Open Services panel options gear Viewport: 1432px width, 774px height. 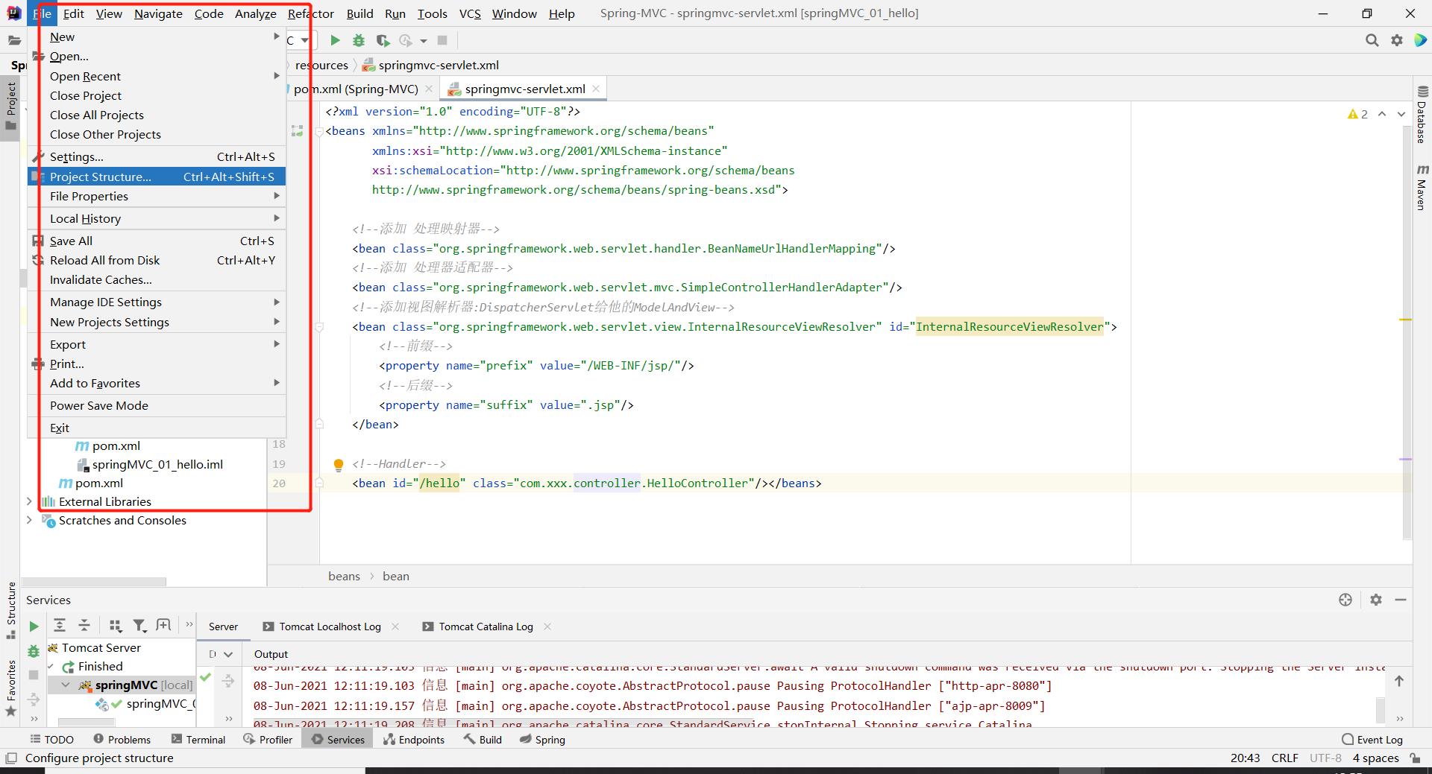1376,600
